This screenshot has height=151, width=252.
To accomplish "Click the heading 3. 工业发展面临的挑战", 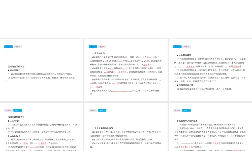I will point(103,128).
